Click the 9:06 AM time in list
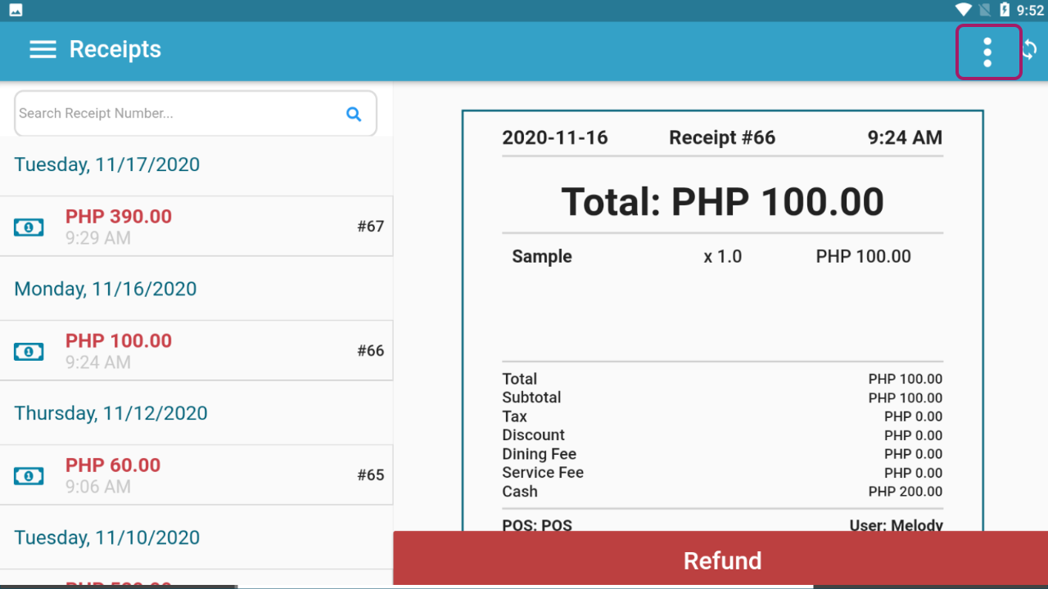Screen dimensions: 1048x589 coord(97,487)
